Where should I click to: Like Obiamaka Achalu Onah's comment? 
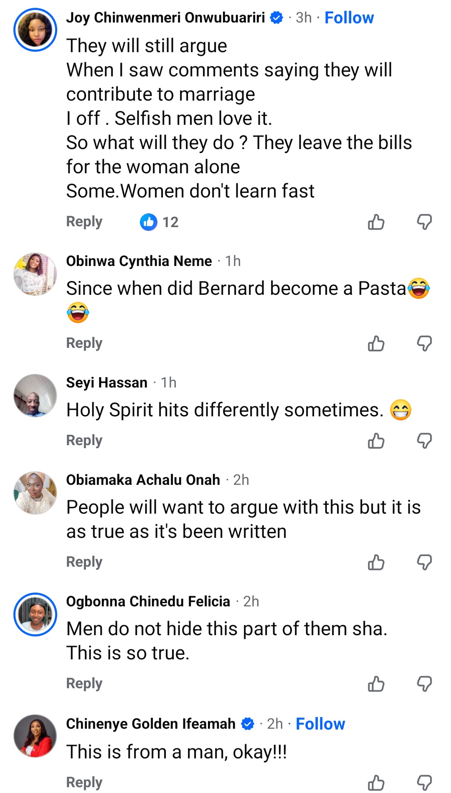[x=376, y=562]
